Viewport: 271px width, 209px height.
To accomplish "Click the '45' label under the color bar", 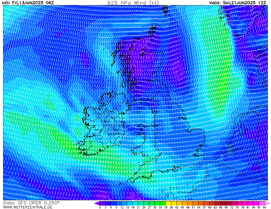I will click(x=182, y=207).
